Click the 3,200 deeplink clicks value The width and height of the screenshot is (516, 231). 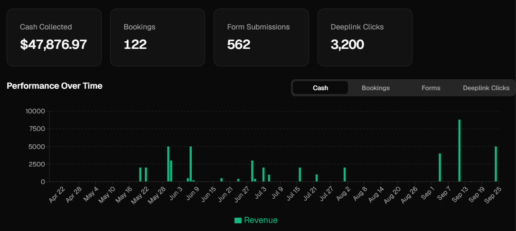347,45
